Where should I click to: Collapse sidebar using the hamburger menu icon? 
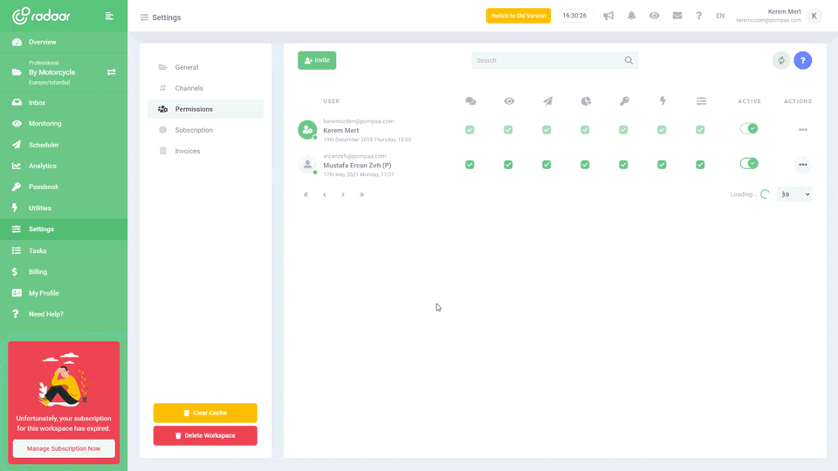point(109,16)
